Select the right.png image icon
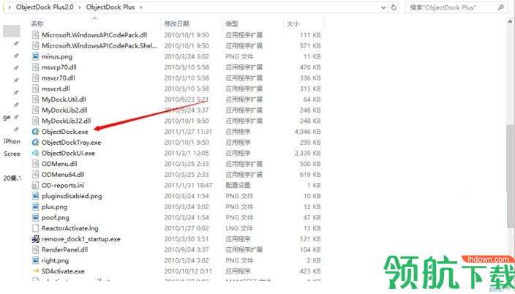The height and width of the screenshot is (294, 515). click(x=35, y=260)
